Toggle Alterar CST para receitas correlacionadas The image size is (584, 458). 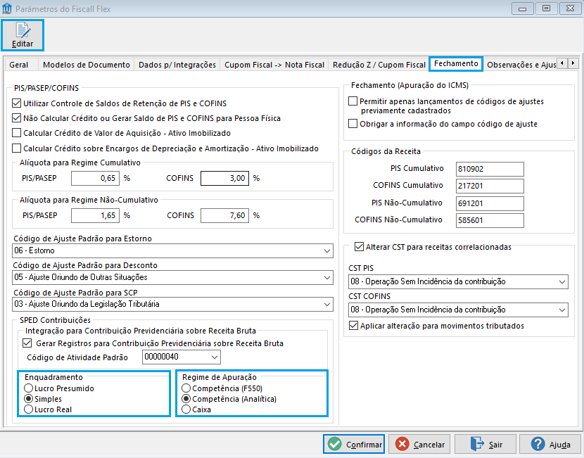point(359,247)
